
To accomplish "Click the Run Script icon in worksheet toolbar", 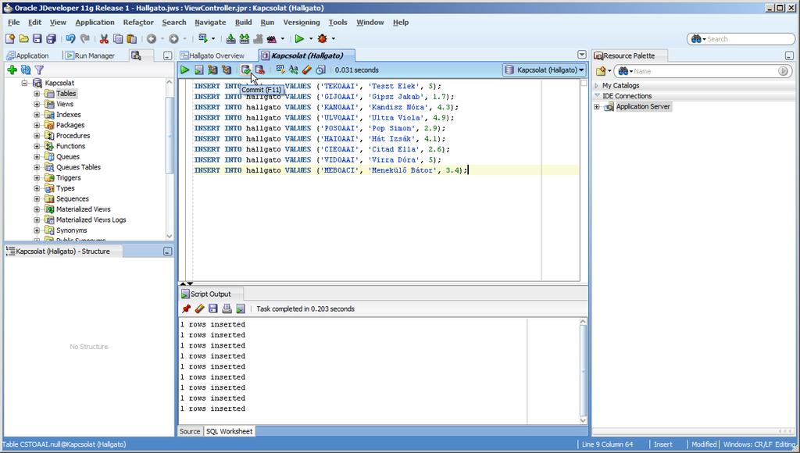I will tap(199, 70).
